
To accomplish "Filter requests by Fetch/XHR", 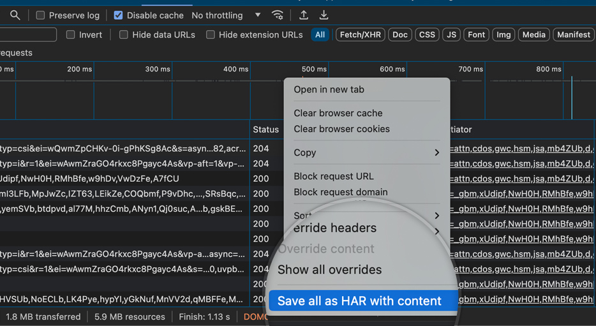I will tap(361, 34).
